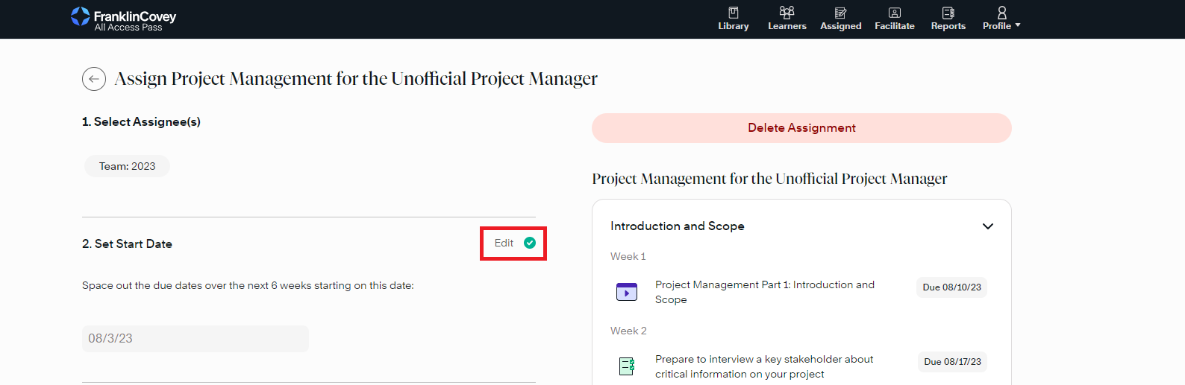The width and height of the screenshot is (1185, 385).
Task: Click the Due 08/10/23 badge
Action: point(951,287)
